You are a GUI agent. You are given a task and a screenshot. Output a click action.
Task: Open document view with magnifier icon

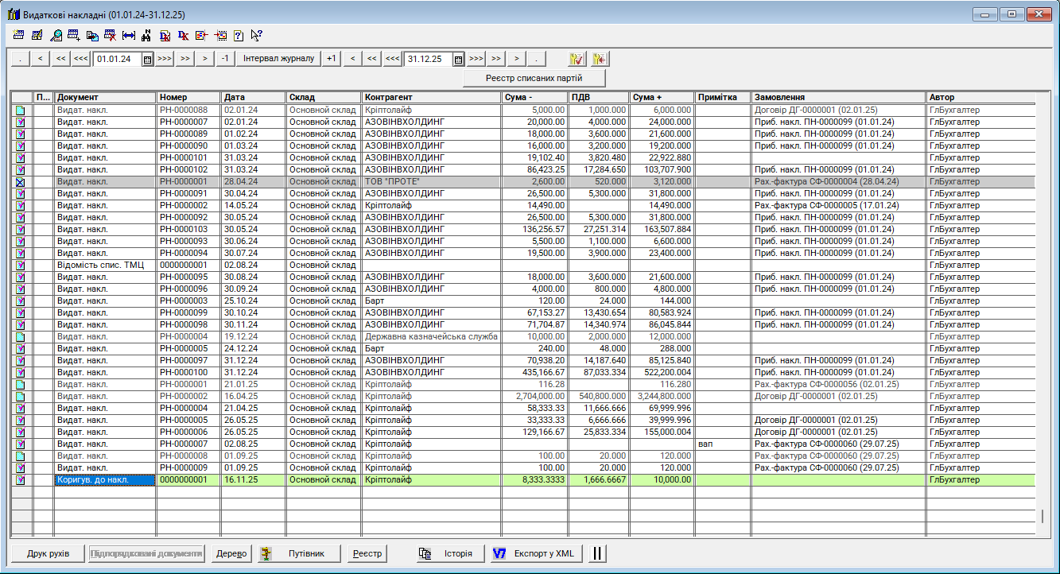click(x=56, y=35)
